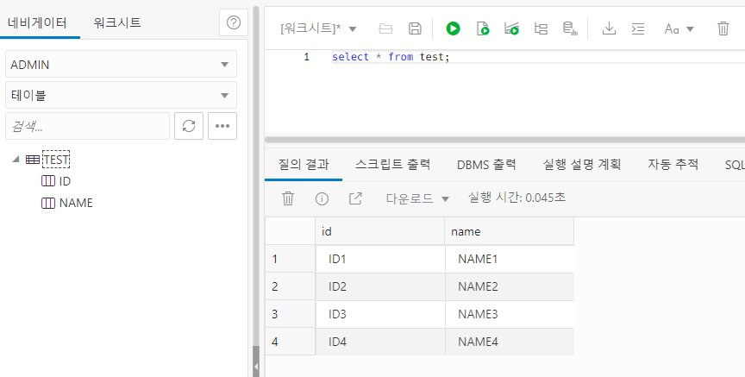Viewport: 745px width, 377px height.
Task: Click the Run Script icon
Action: coord(483,28)
